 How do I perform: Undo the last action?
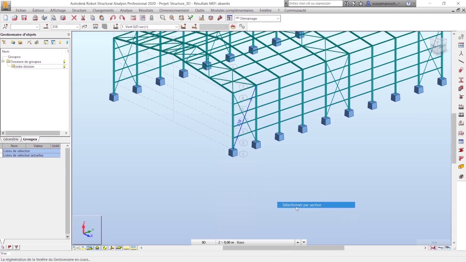pyautogui.click(x=113, y=18)
